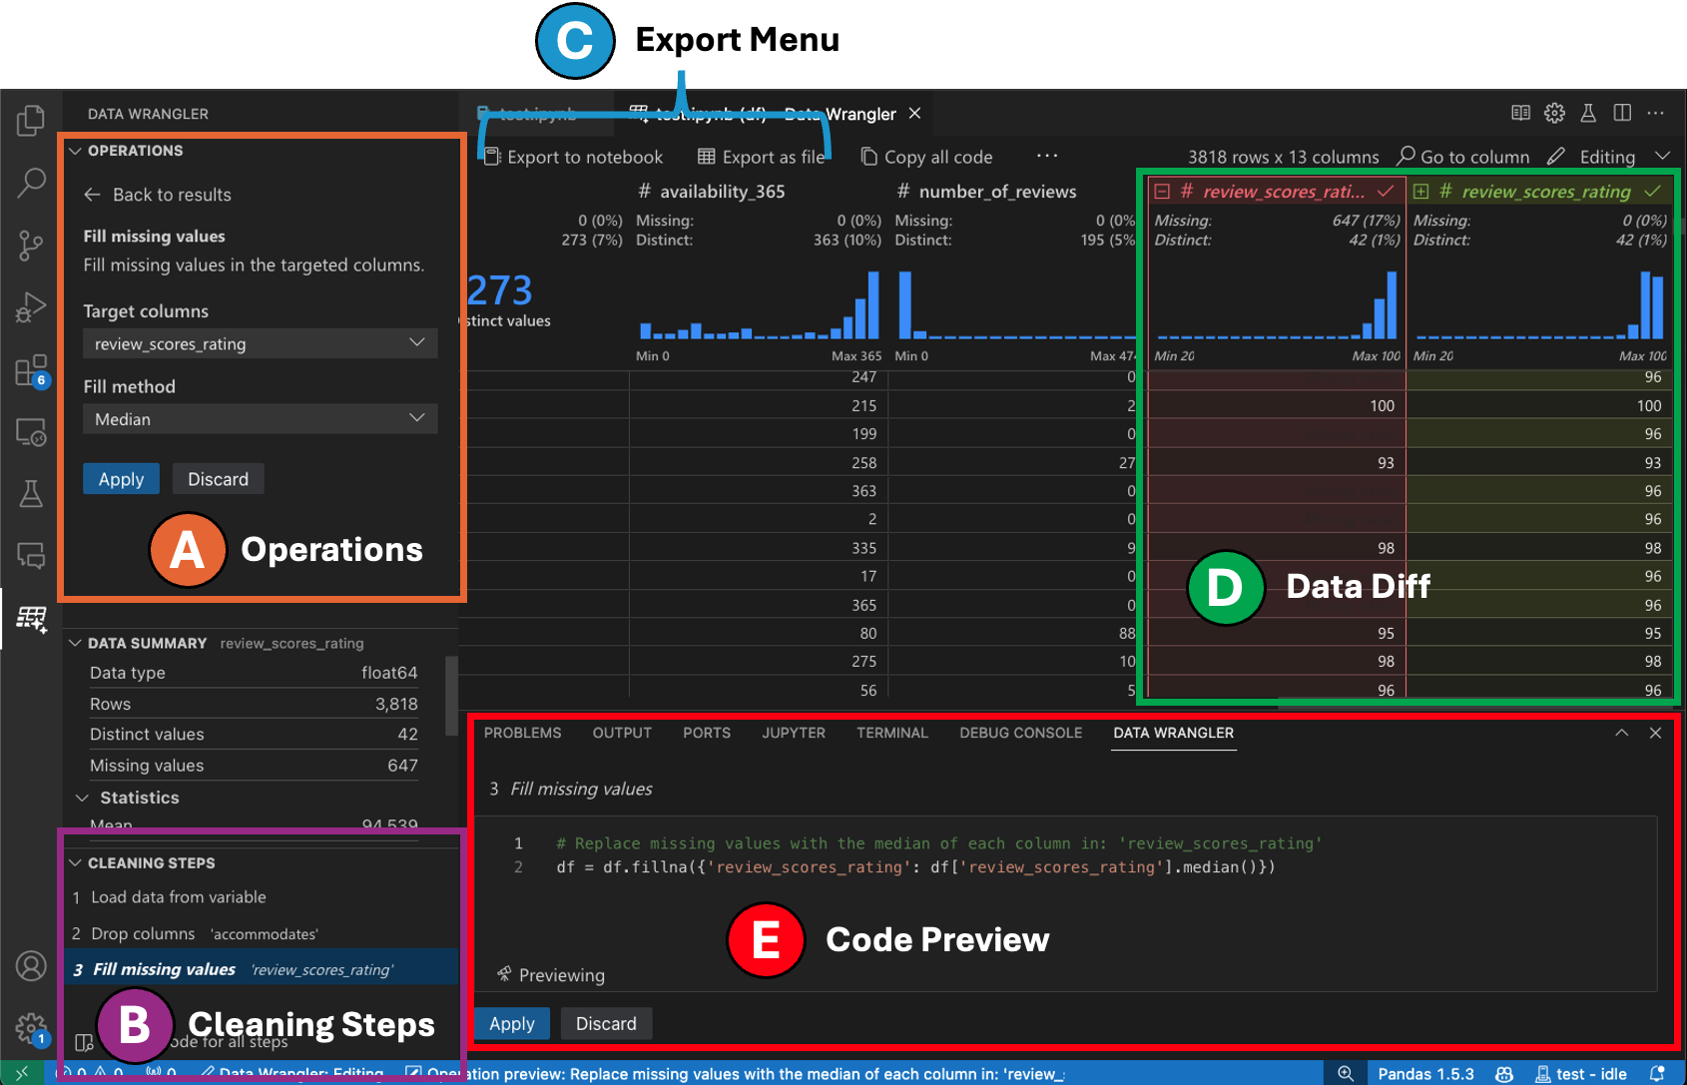Select the Data Wrangler activity bar icon
Viewport: 1687px width, 1085px height.
31,619
